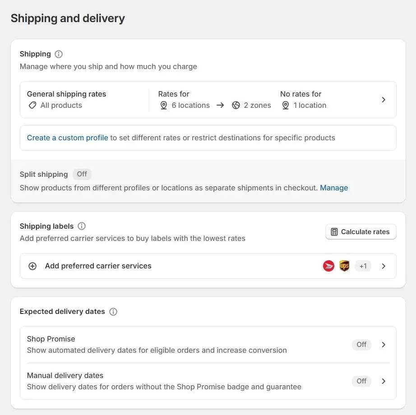Click the Canada Post carrier logo

[x=328, y=266]
